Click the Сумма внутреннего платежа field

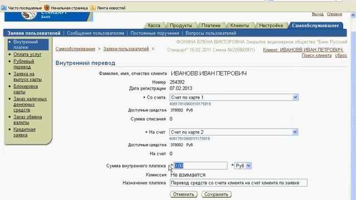[200, 166]
